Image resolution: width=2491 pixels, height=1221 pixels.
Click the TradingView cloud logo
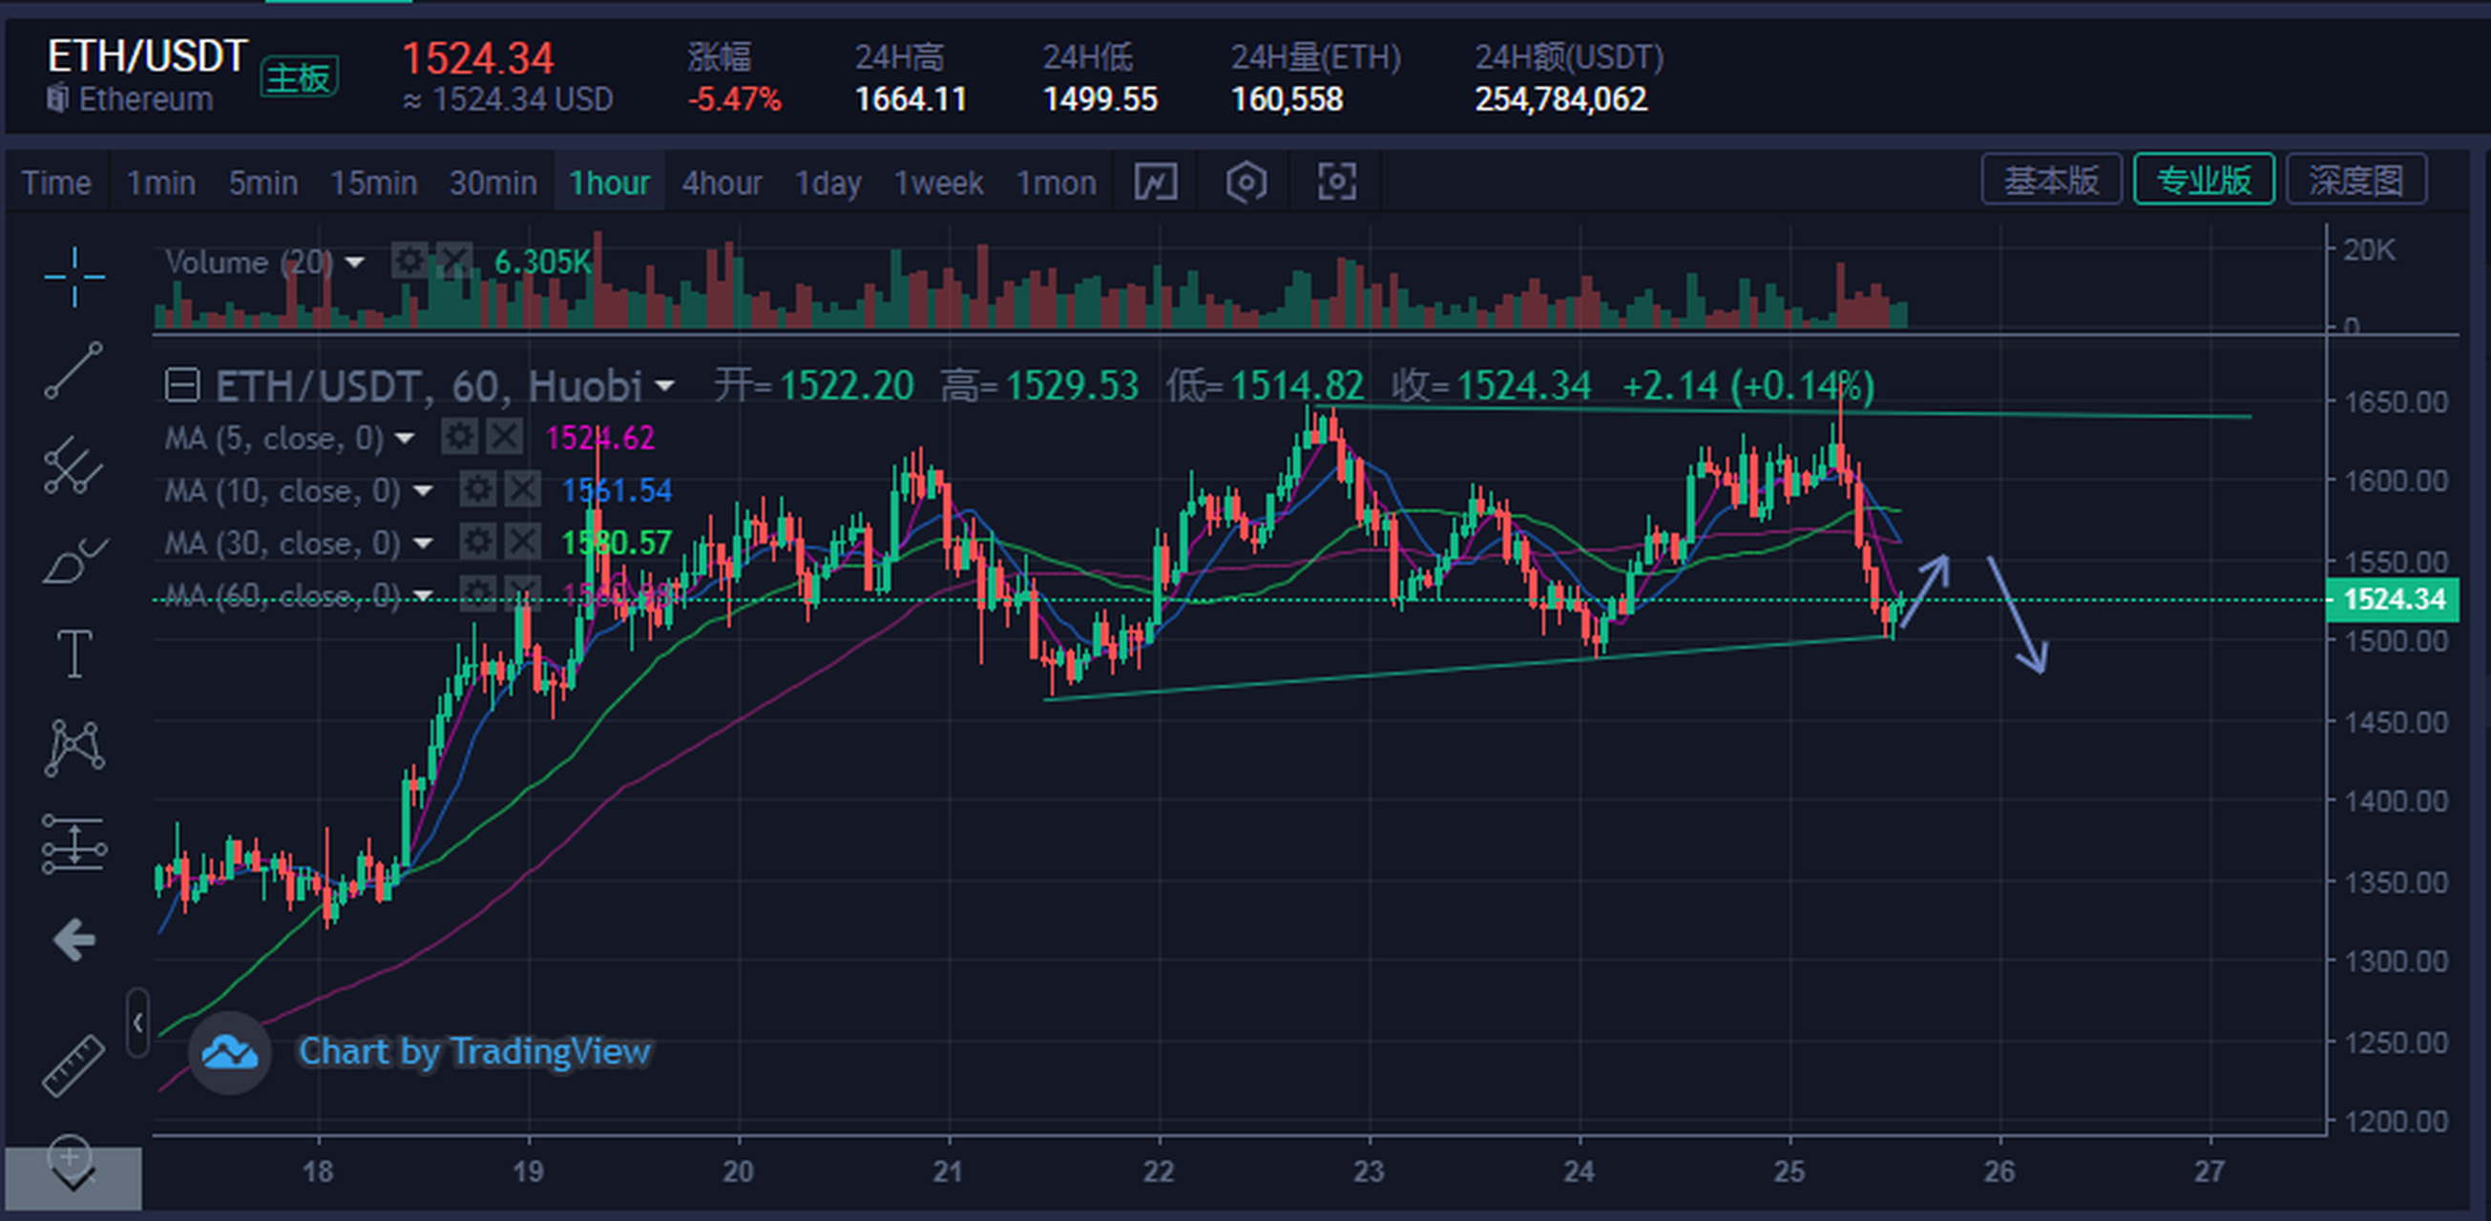[x=229, y=1053]
